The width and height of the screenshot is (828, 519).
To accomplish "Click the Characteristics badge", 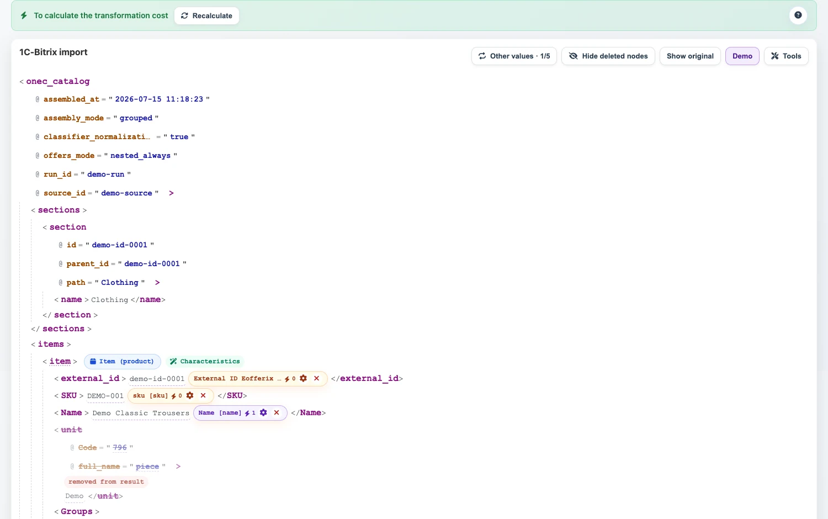I will click(205, 361).
